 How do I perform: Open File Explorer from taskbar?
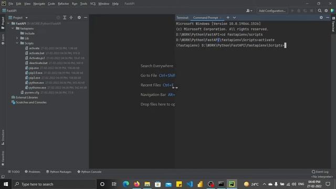[147, 184]
